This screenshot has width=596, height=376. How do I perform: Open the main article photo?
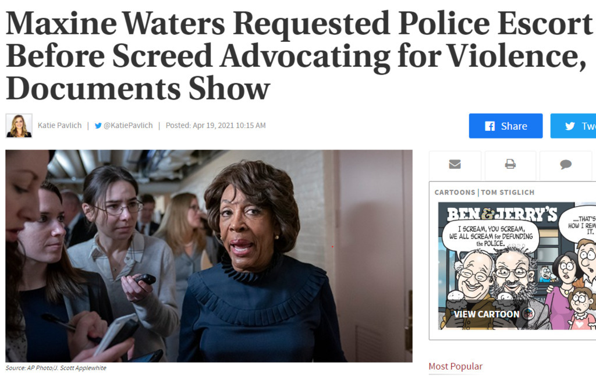[209, 256]
